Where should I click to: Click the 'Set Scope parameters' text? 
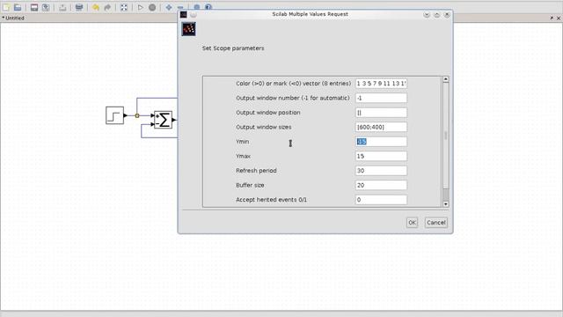[x=233, y=48]
